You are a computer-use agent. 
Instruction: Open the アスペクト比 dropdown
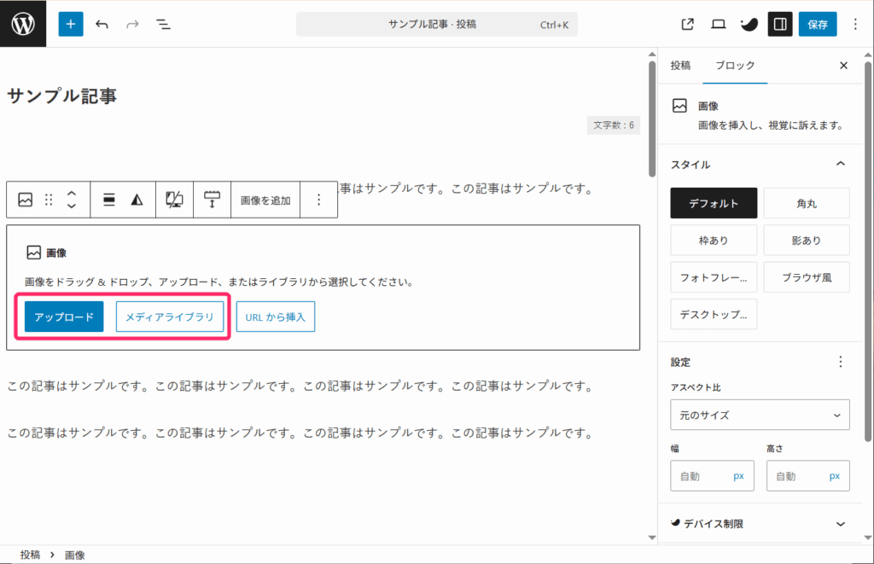760,415
